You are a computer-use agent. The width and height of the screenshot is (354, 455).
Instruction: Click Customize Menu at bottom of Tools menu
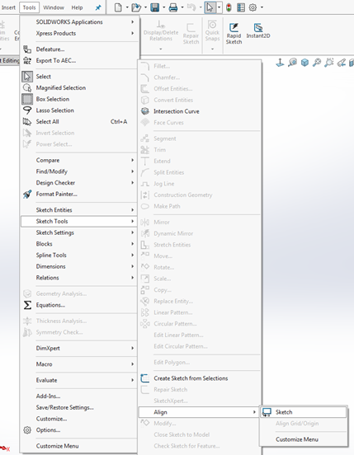[78, 446]
